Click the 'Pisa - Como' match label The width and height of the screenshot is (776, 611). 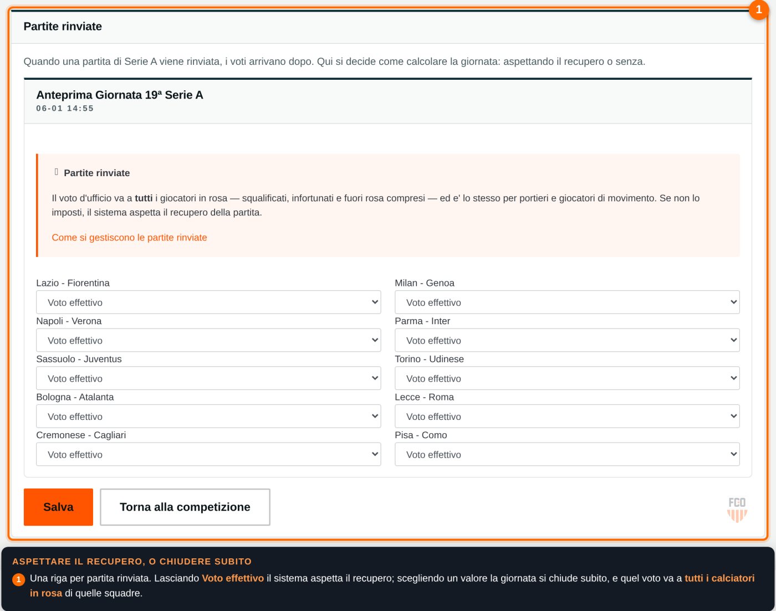(421, 435)
